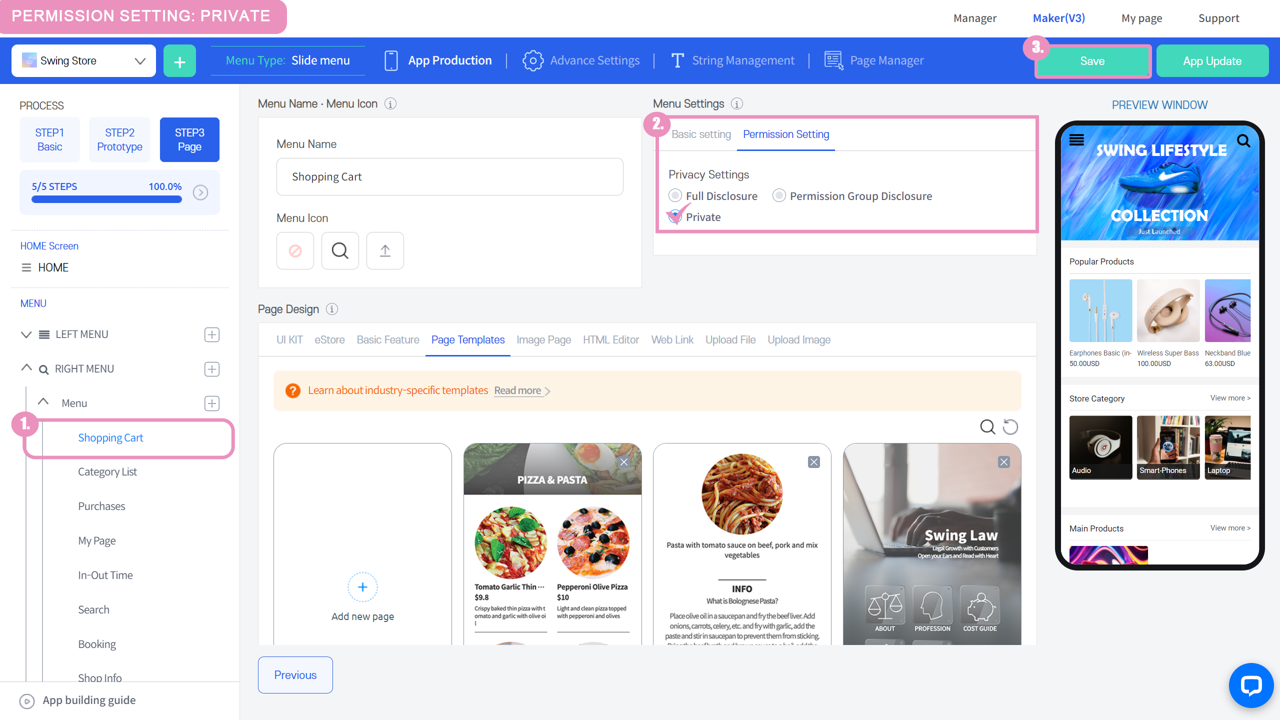The image size is (1280, 720).
Task: Open the HTML Editor page design tab
Action: [610, 340]
